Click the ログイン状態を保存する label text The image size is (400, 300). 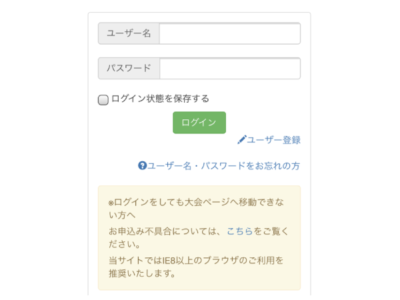160,99
